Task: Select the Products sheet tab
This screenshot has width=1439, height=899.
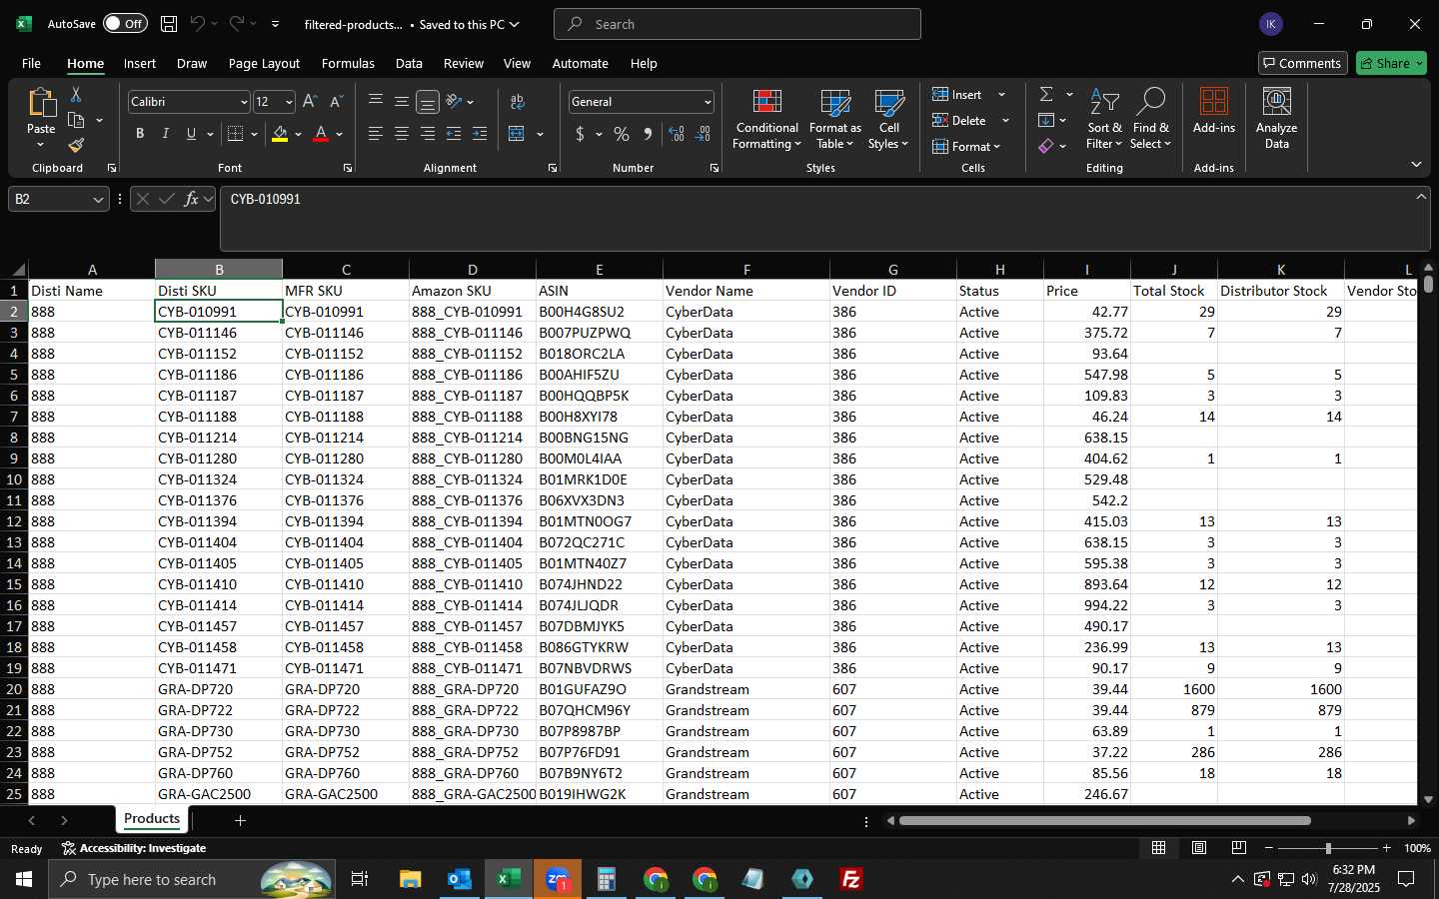Action: (x=152, y=818)
